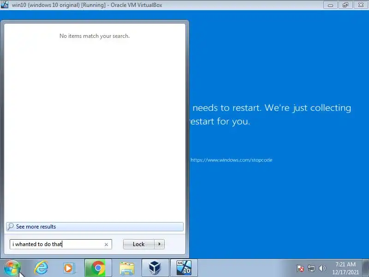This screenshot has width=369, height=277.
Task: Open VirtualBox Manager cube icon on taskbar
Action: click(x=155, y=268)
